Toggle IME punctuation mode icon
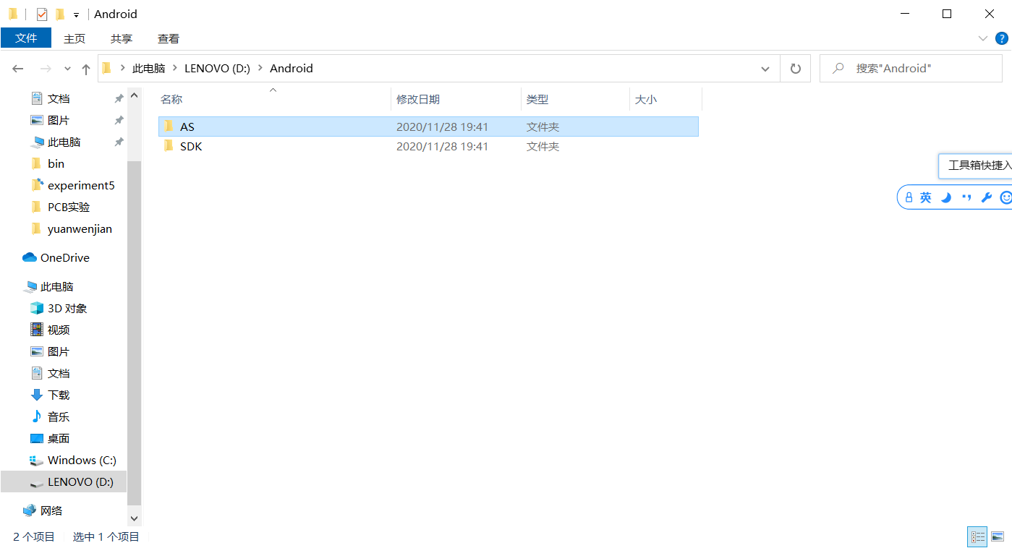1012x548 pixels. tap(966, 197)
